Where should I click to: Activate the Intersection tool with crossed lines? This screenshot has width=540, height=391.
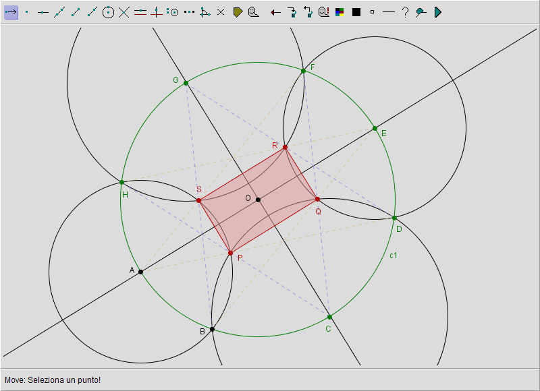pyautogui.click(x=124, y=12)
